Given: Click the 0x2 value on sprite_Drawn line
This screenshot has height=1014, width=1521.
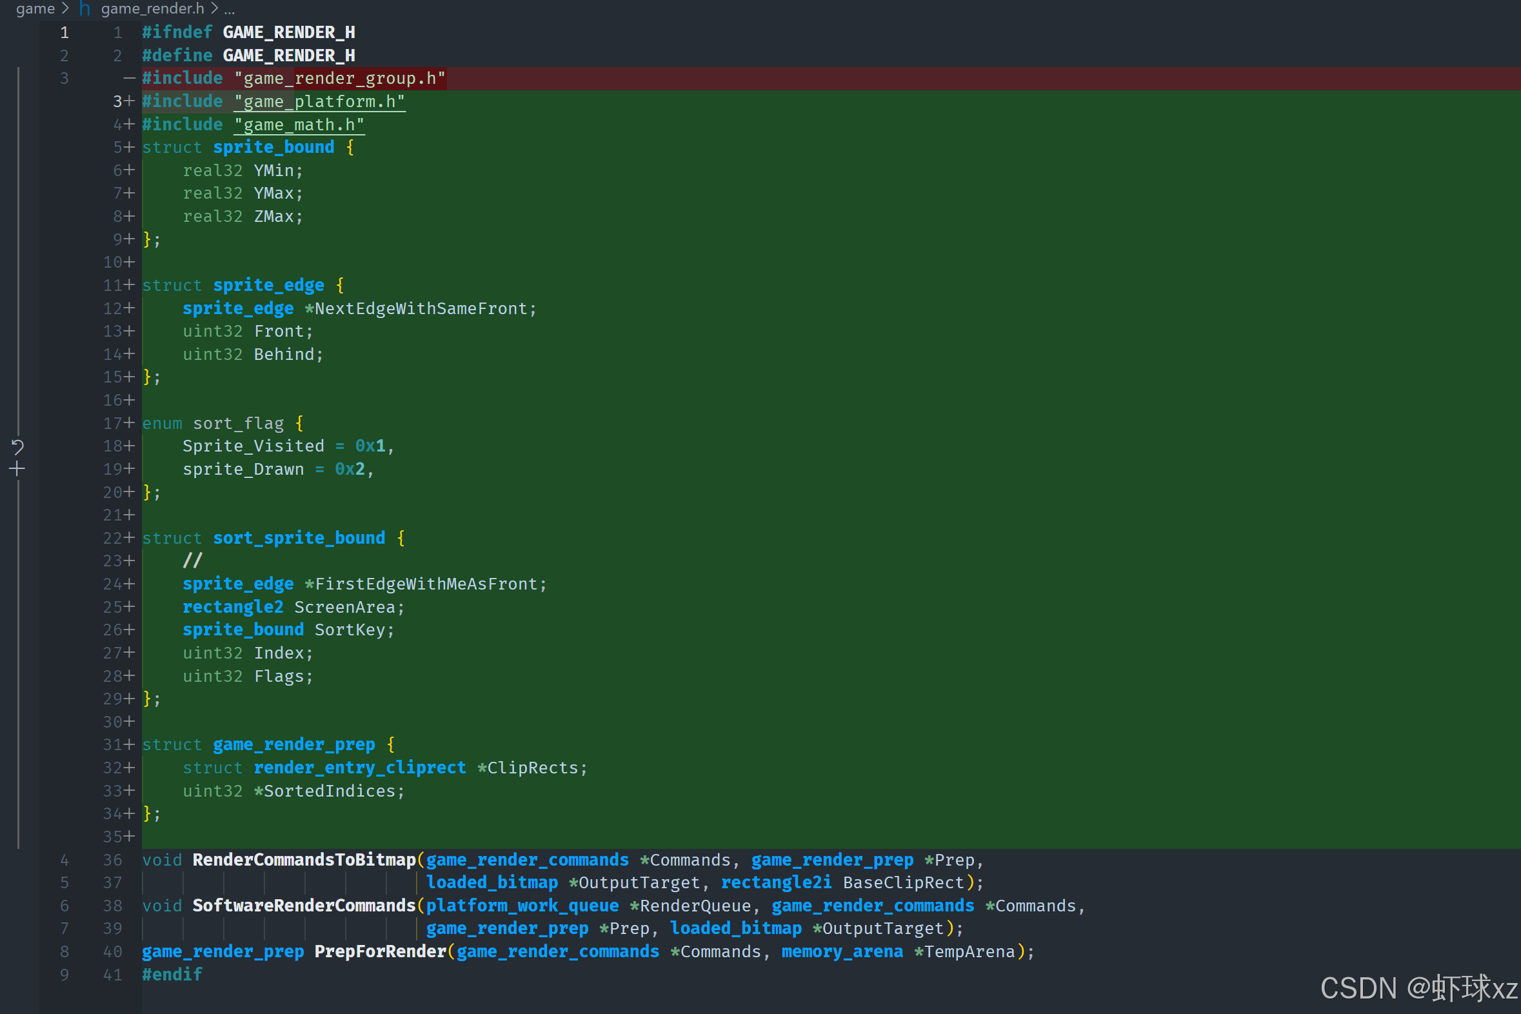Looking at the screenshot, I should pos(350,470).
